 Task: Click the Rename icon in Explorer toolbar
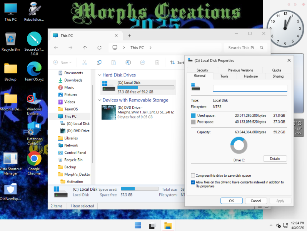pos(128,62)
